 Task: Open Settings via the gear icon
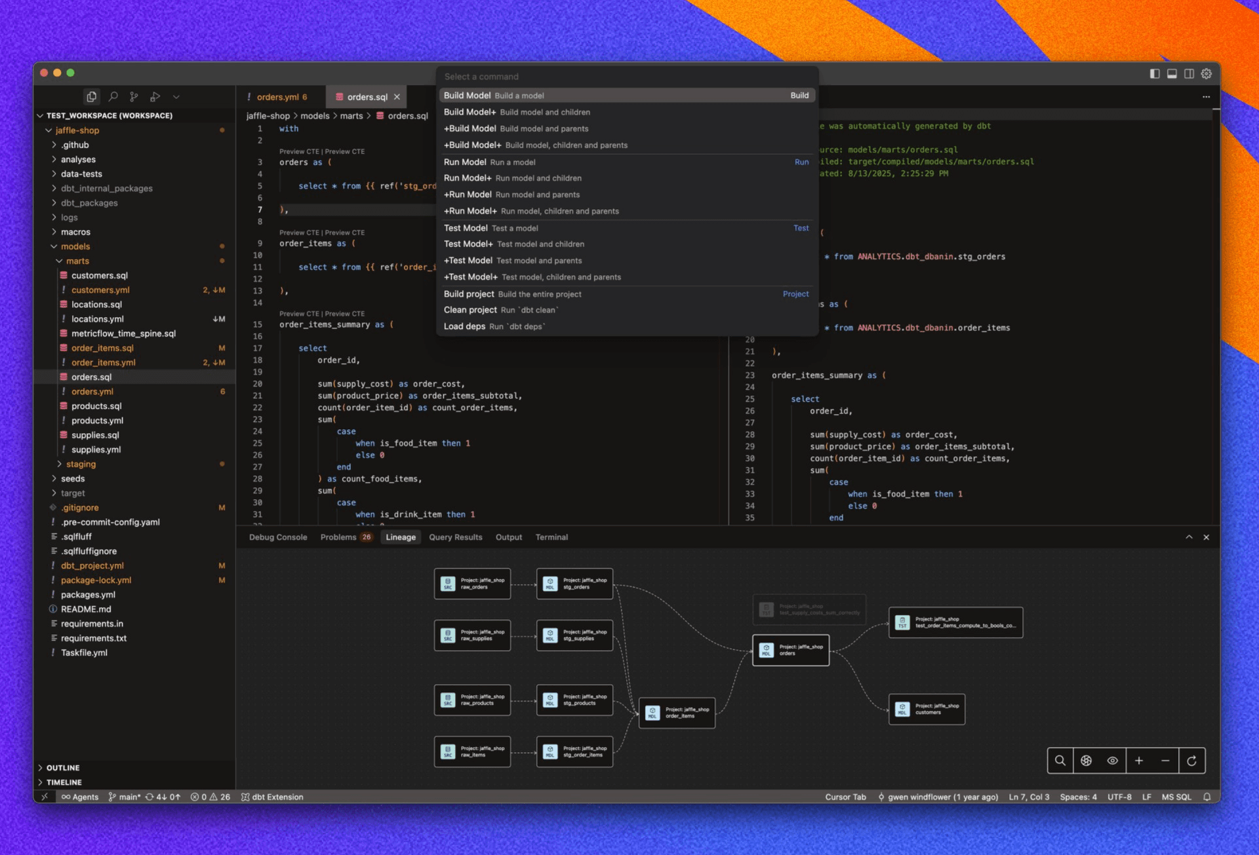[x=1206, y=73]
